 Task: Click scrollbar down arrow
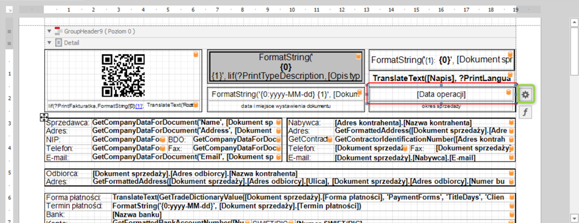[573, 218]
